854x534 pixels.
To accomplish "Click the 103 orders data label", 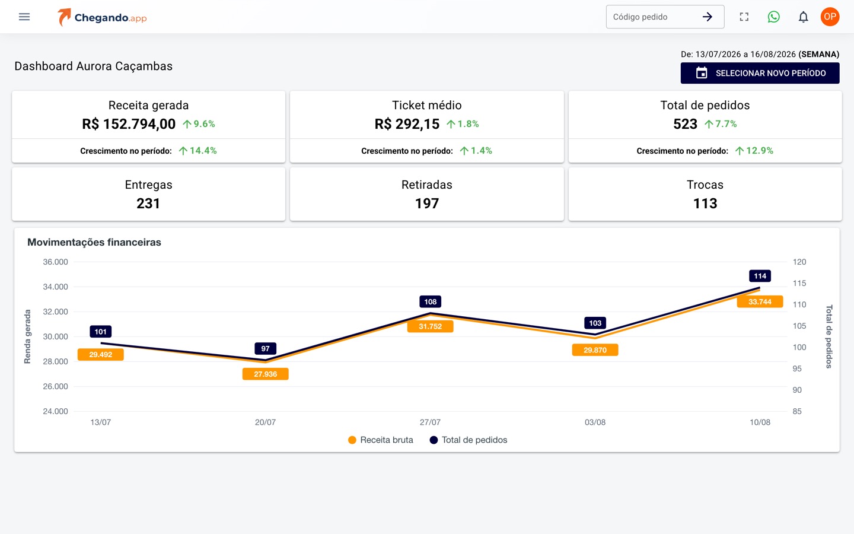I will click(595, 323).
